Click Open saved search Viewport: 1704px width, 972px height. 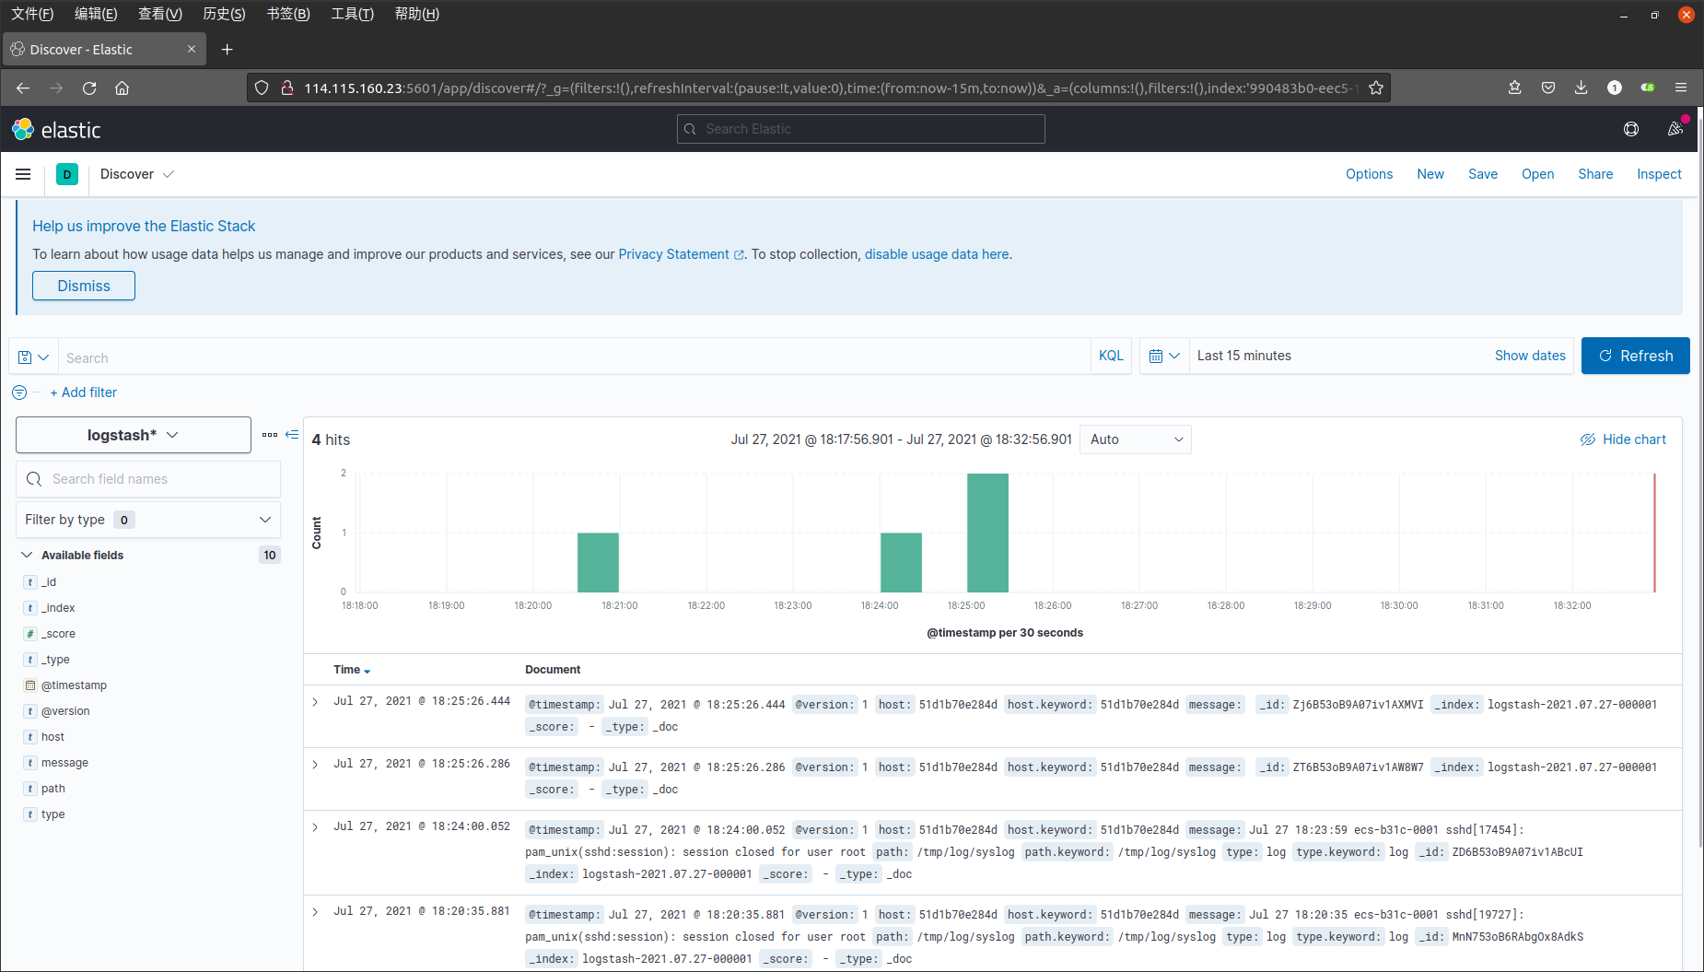(x=1537, y=174)
